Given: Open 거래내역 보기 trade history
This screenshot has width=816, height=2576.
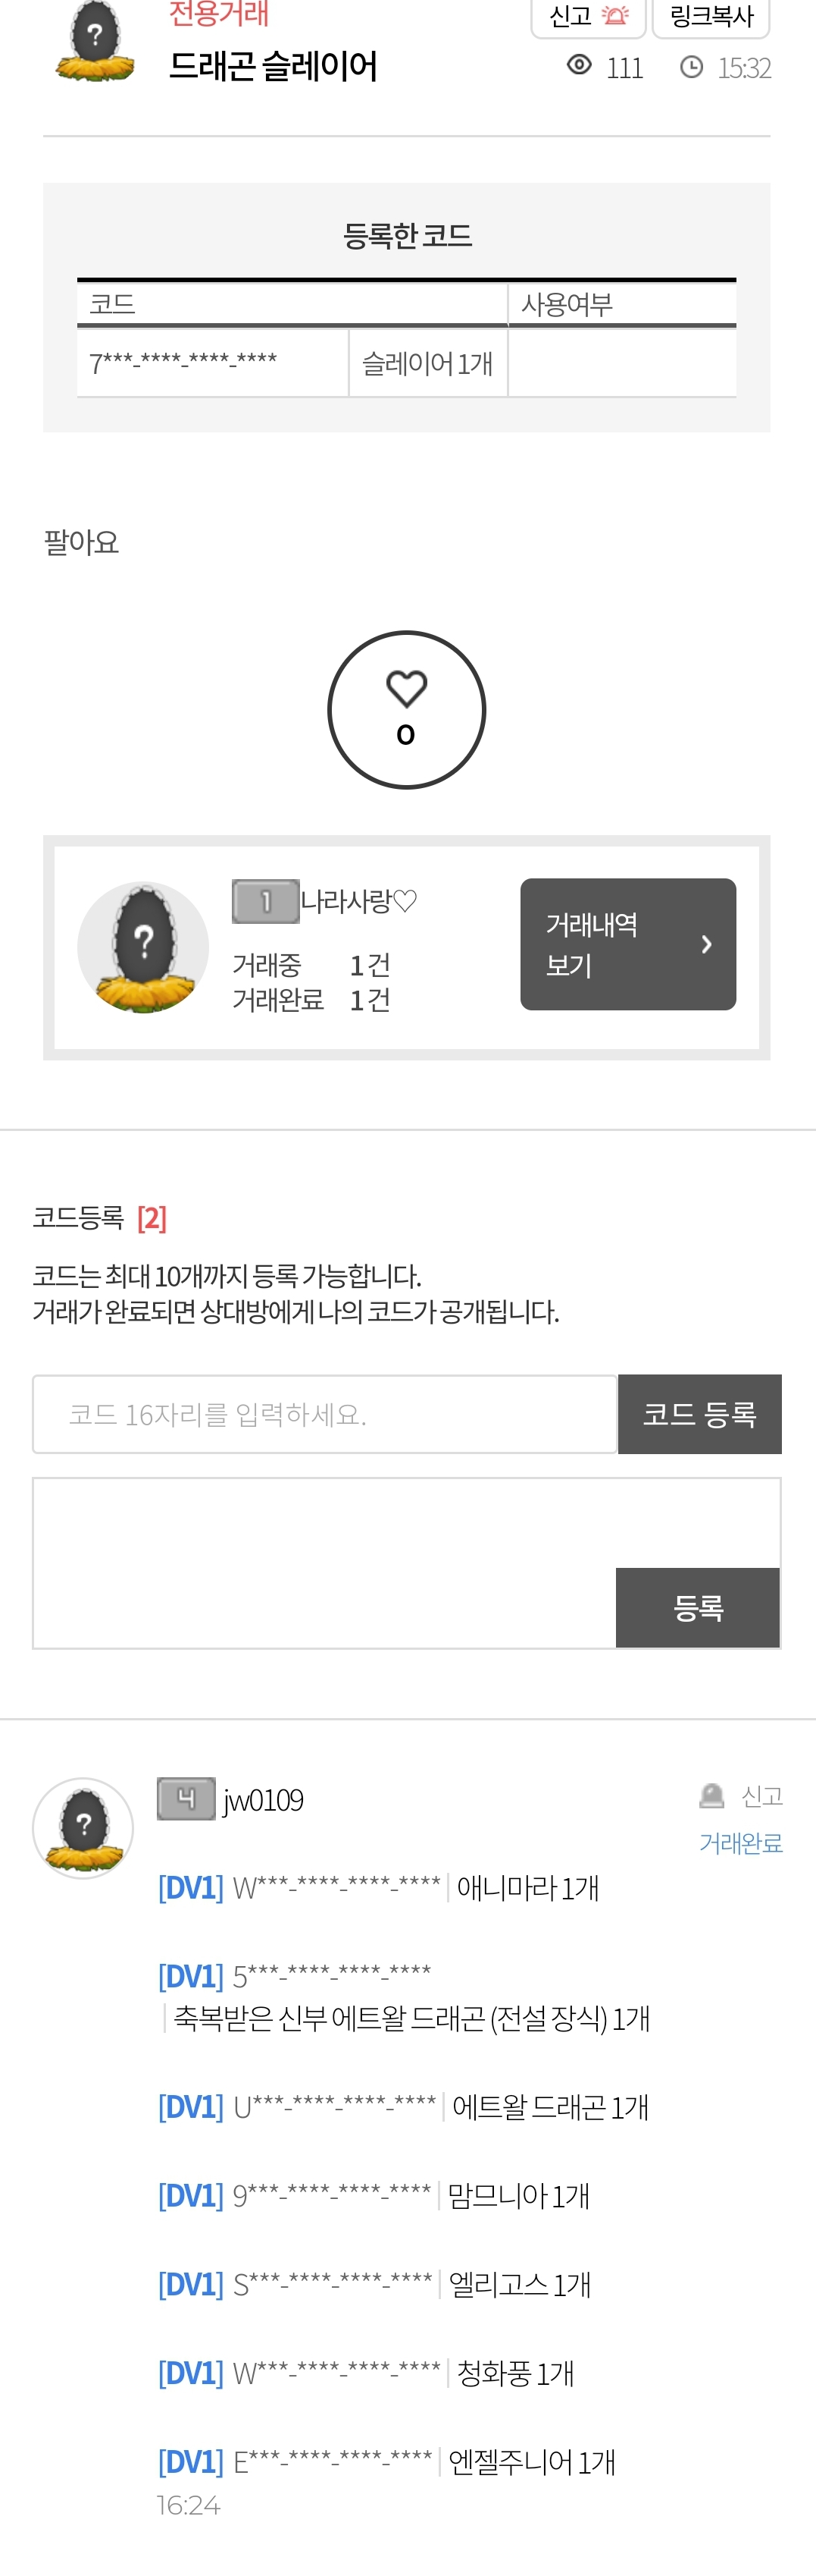Looking at the screenshot, I should 628,944.
